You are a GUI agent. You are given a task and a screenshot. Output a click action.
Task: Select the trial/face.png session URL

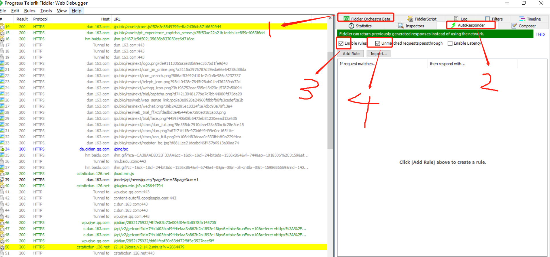[175, 119]
